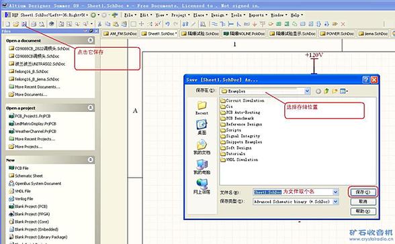Select the Desktop shortcut in save dialog
This screenshot has width=395, height=244.
pos(202,127)
